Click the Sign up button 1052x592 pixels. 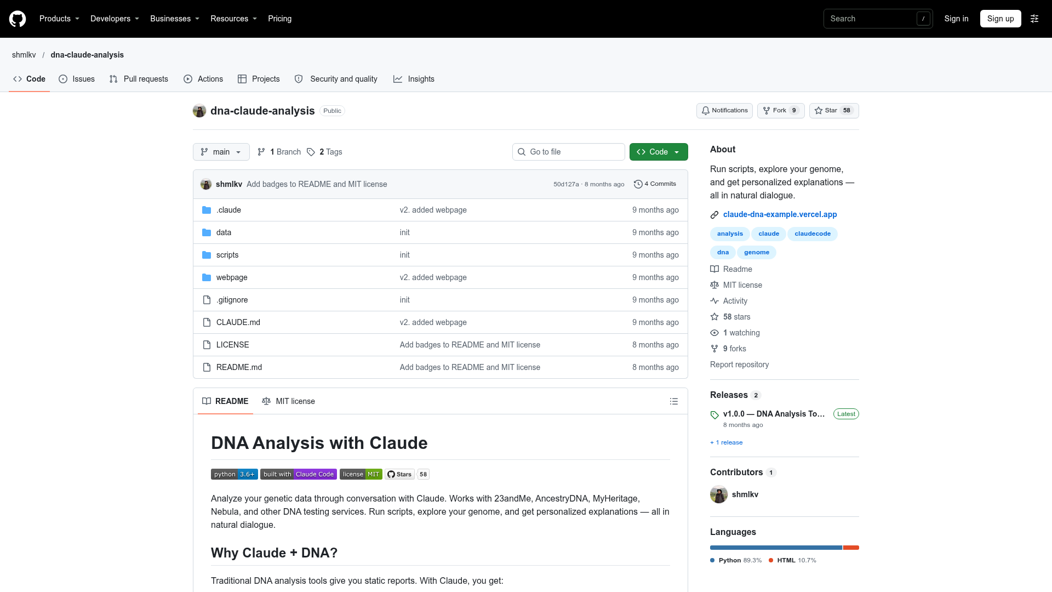pyautogui.click(x=1000, y=19)
